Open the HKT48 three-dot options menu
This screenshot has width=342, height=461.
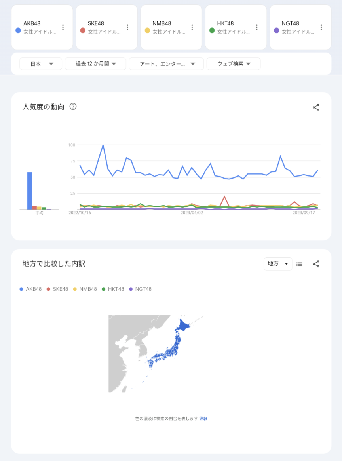(x=256, y=27)
